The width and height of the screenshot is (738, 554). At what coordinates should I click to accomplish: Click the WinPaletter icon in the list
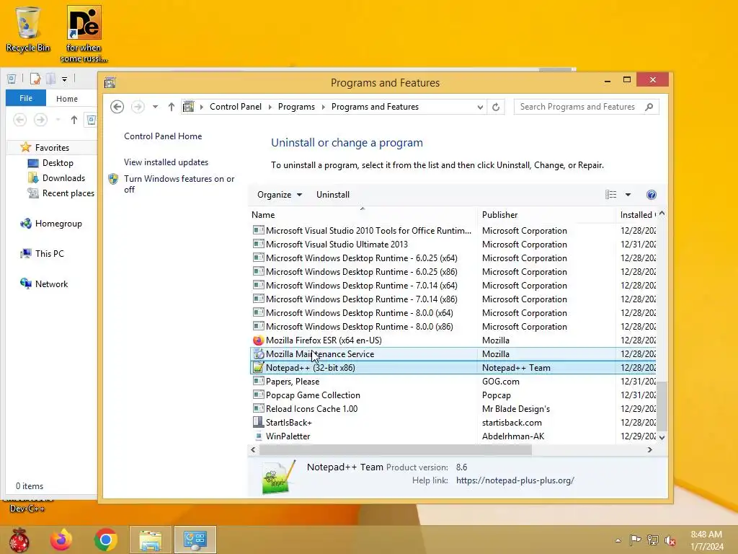point(258,436)
